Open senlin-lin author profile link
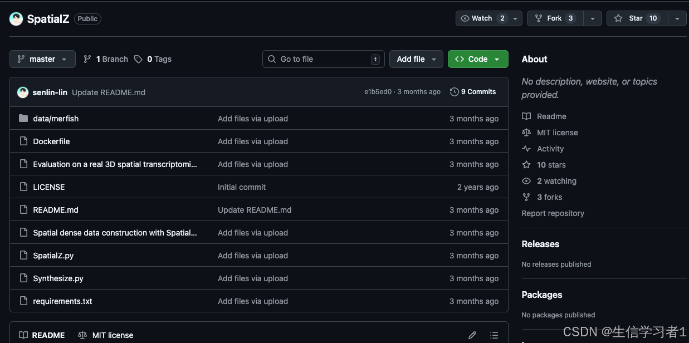This screenshot has height=343, width=689. tap(50, 92)
